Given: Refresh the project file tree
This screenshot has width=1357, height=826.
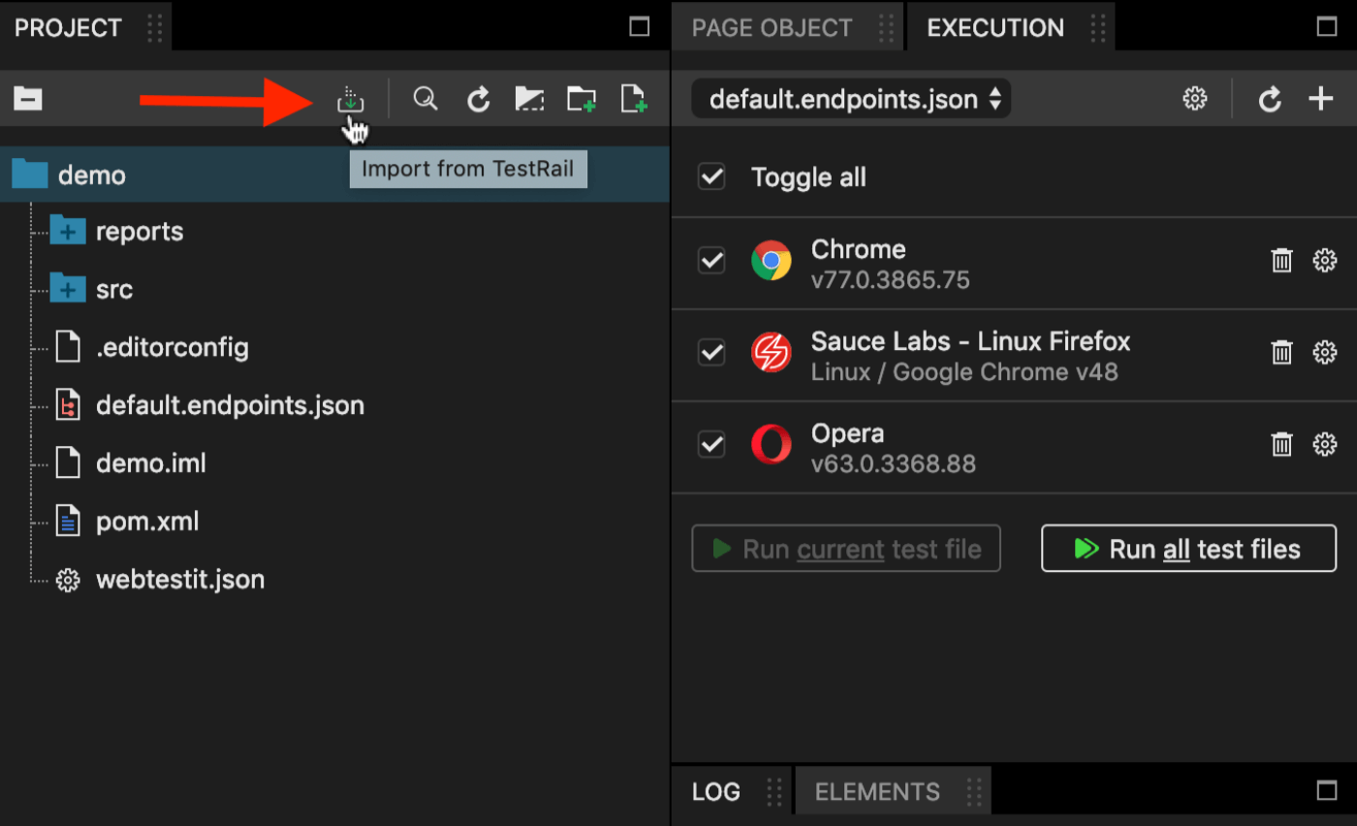Looking at the screenshot, I should (x=479, y=99).
